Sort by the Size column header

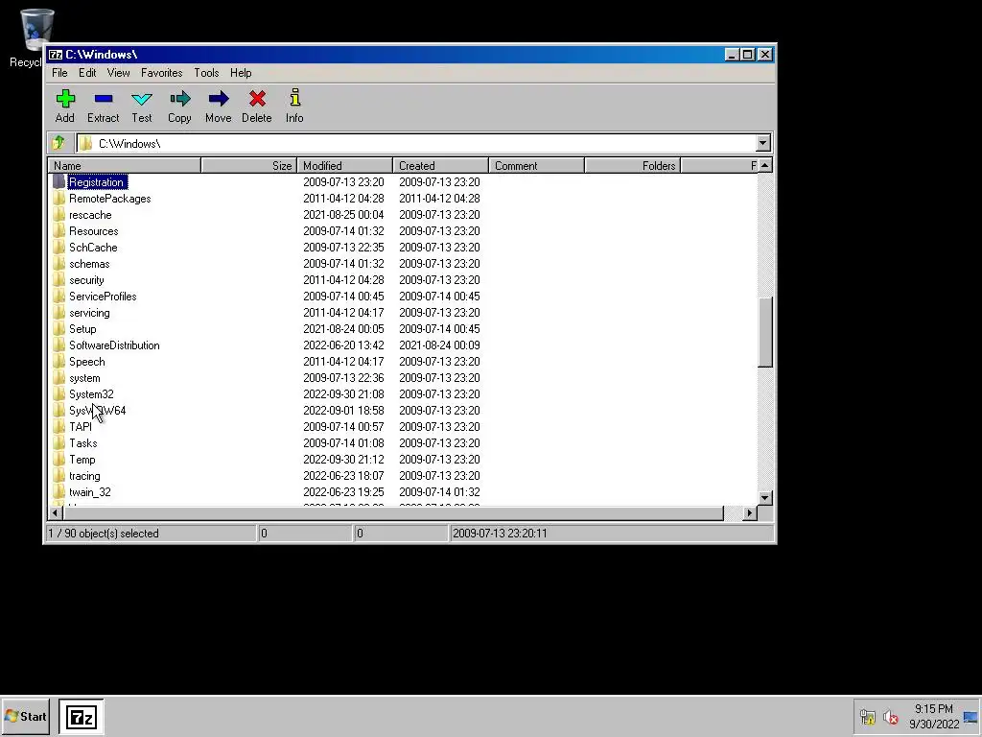point(248,165)
